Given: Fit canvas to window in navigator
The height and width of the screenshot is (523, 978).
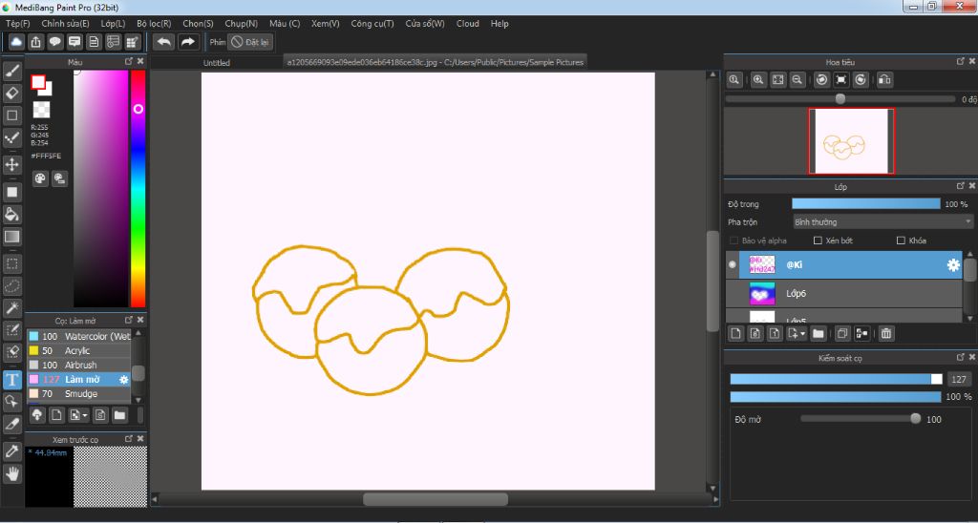Looking at the screenshot, I should tap(777, 80).
